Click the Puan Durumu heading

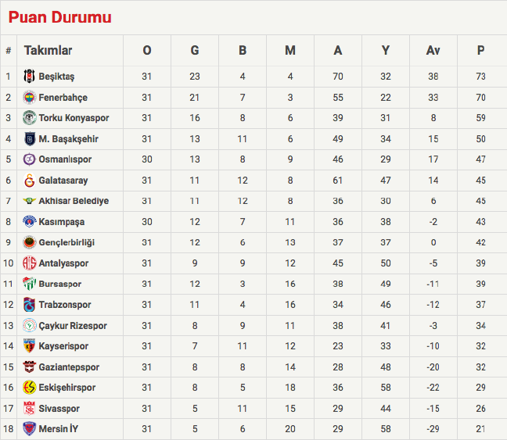coord(59,17)
